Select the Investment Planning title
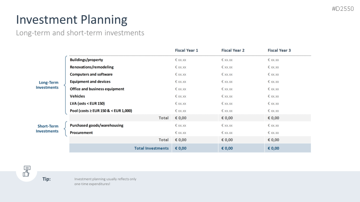 (72, 20)
